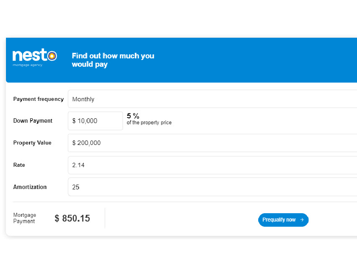Click the "mortgage agency" tagline
The height and width of the screenshot is (268, 357).
click(x=28, y=65)
